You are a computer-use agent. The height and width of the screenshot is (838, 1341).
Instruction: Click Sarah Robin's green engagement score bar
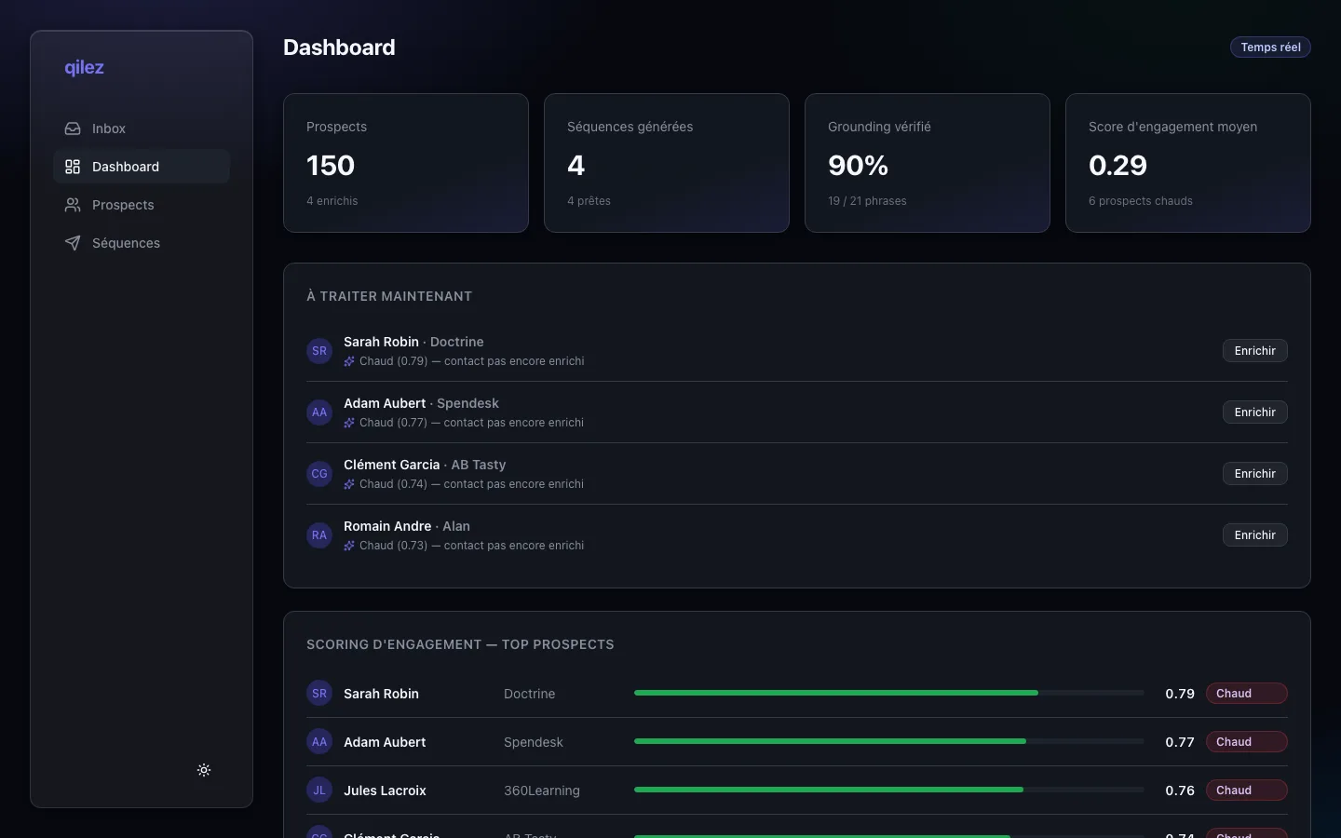click(836, 693)
